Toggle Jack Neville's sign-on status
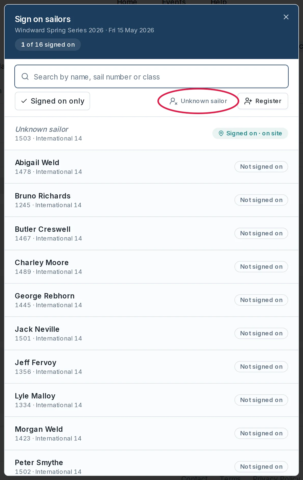The image size is (303, 480). click(261, 333)
